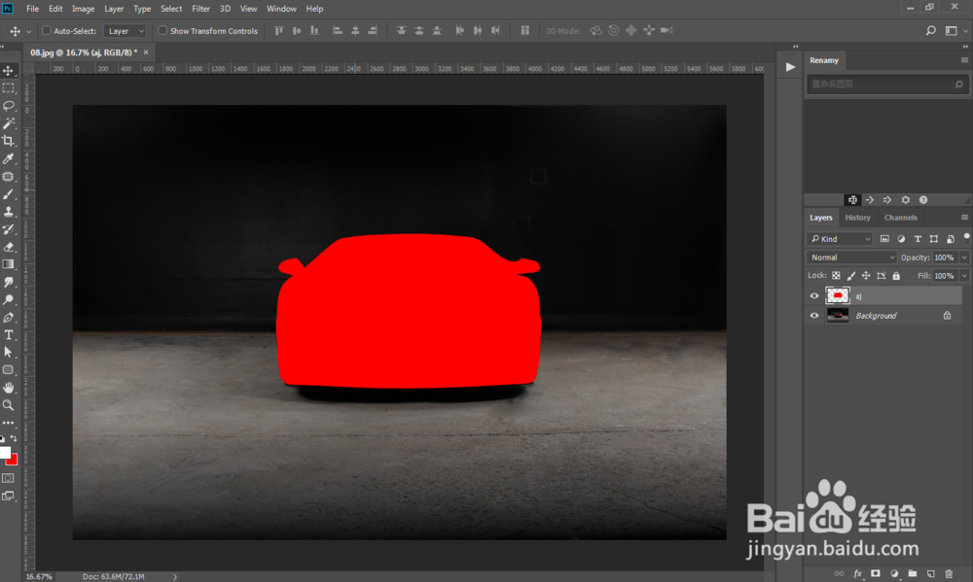Viewport: 973px width, 582px height.
Task: Open the Edit Toolbar ellipsis
Action: (x=8, y=423)
